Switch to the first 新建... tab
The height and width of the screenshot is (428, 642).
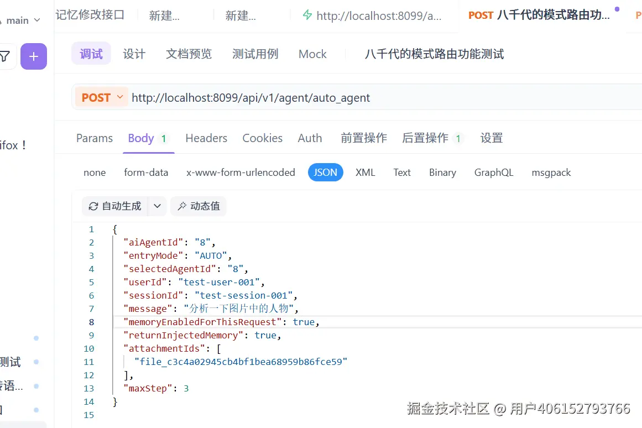(164, 15)
